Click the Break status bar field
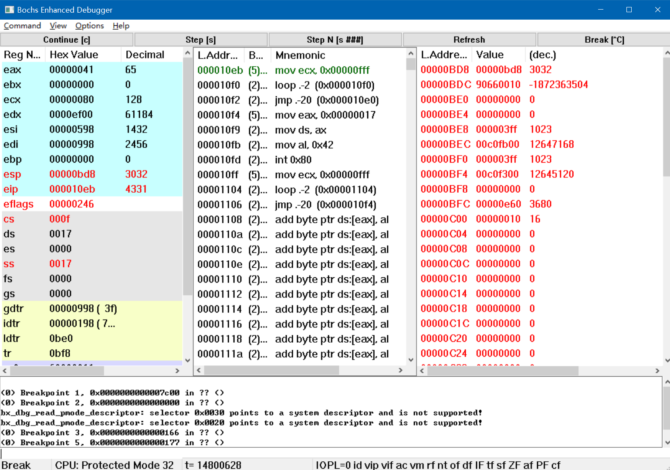Image resolution: width=670 pixels, height=470 pixels. pos(26,465)
